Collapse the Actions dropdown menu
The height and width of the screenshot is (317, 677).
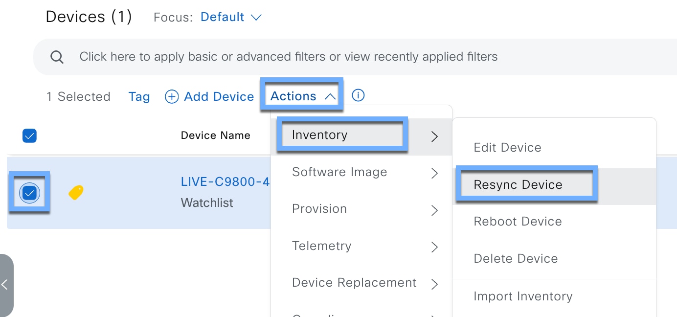(x=302, y=96)
